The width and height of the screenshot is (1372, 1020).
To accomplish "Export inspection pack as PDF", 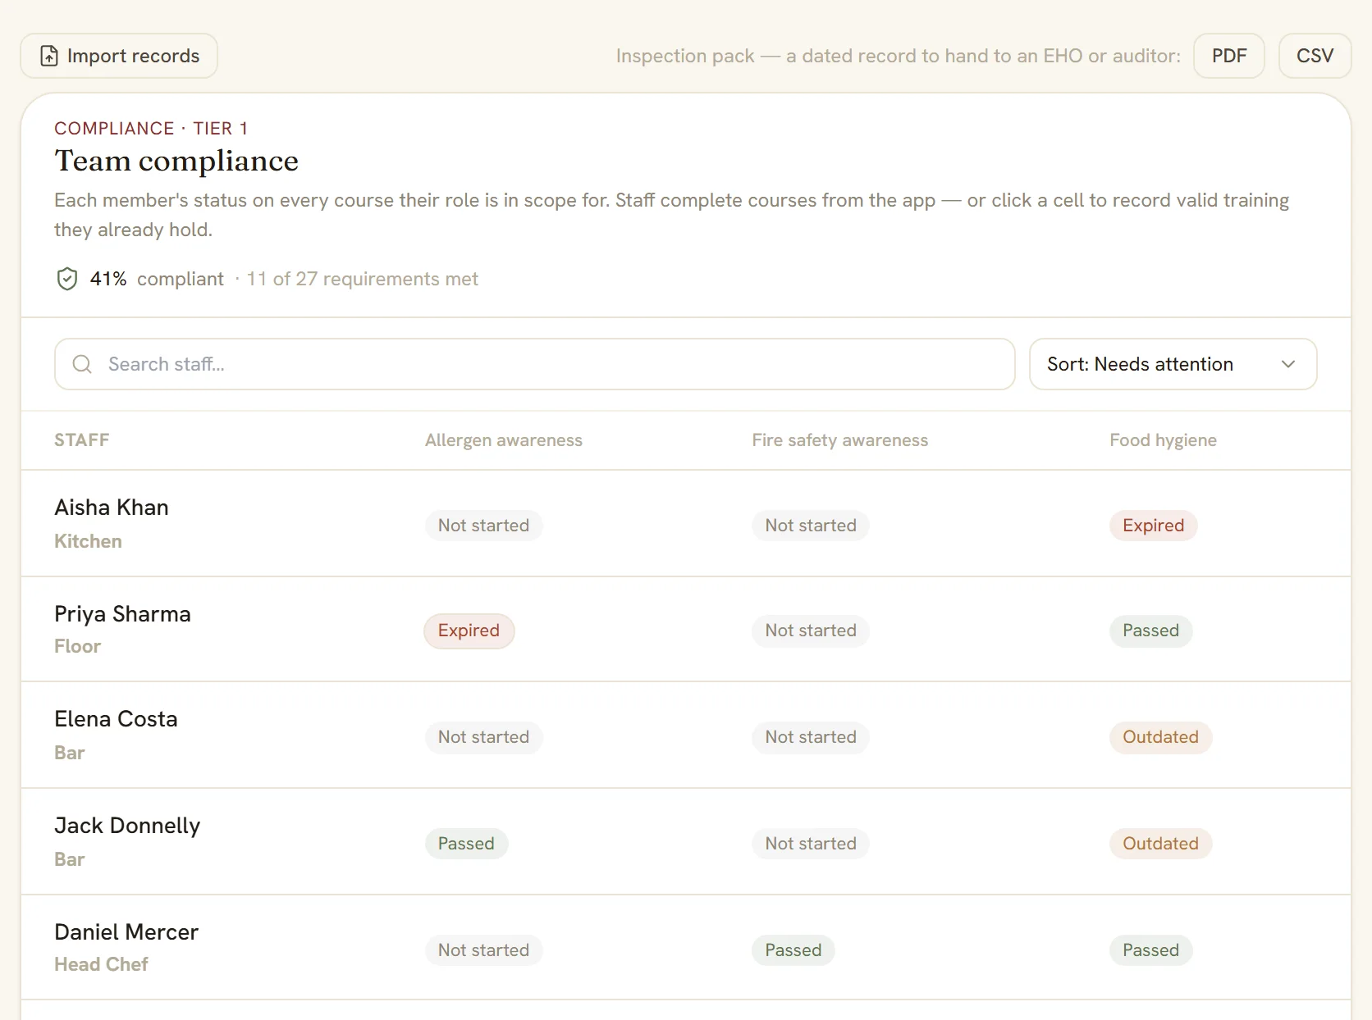I will 1228,56.
